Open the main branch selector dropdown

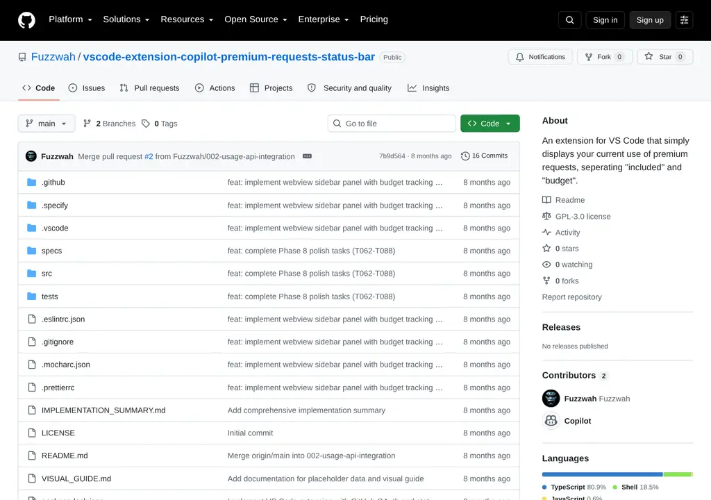[47, 124]
